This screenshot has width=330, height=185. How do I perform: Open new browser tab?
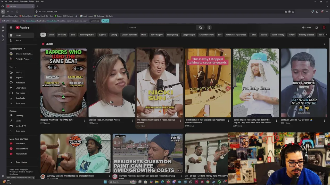pos(37,6)
